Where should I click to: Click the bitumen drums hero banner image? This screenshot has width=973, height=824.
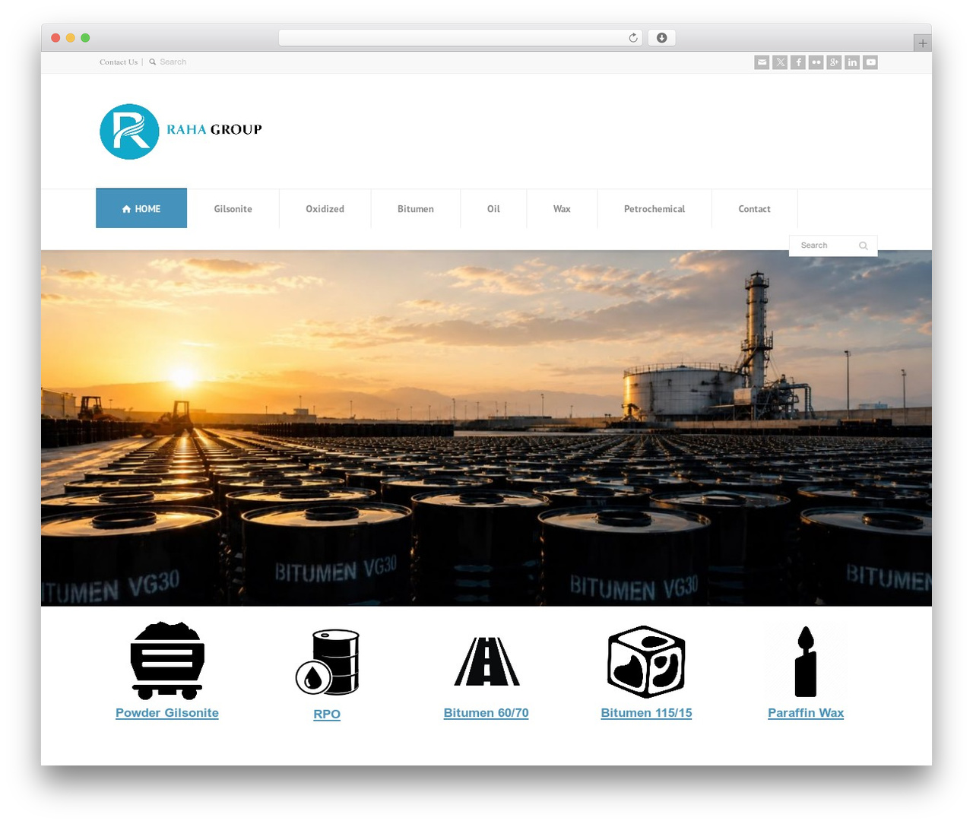486,428
